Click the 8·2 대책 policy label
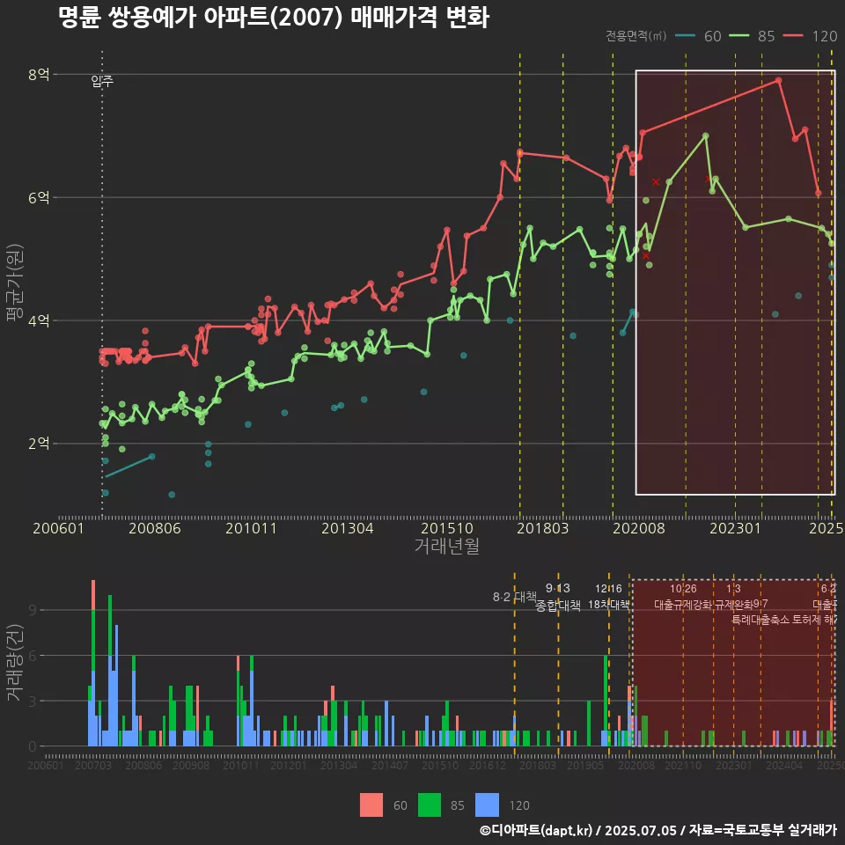Screen dimensions: 845x845 click(515, 597)
